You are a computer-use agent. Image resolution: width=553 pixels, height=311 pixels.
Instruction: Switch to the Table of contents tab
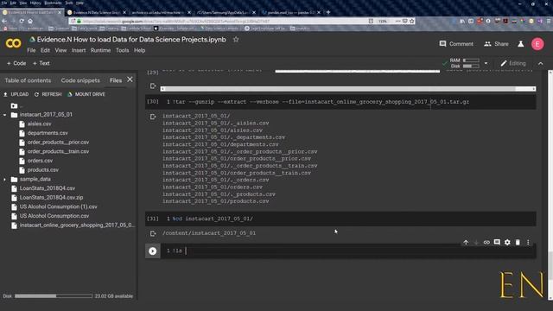point(28,80)
